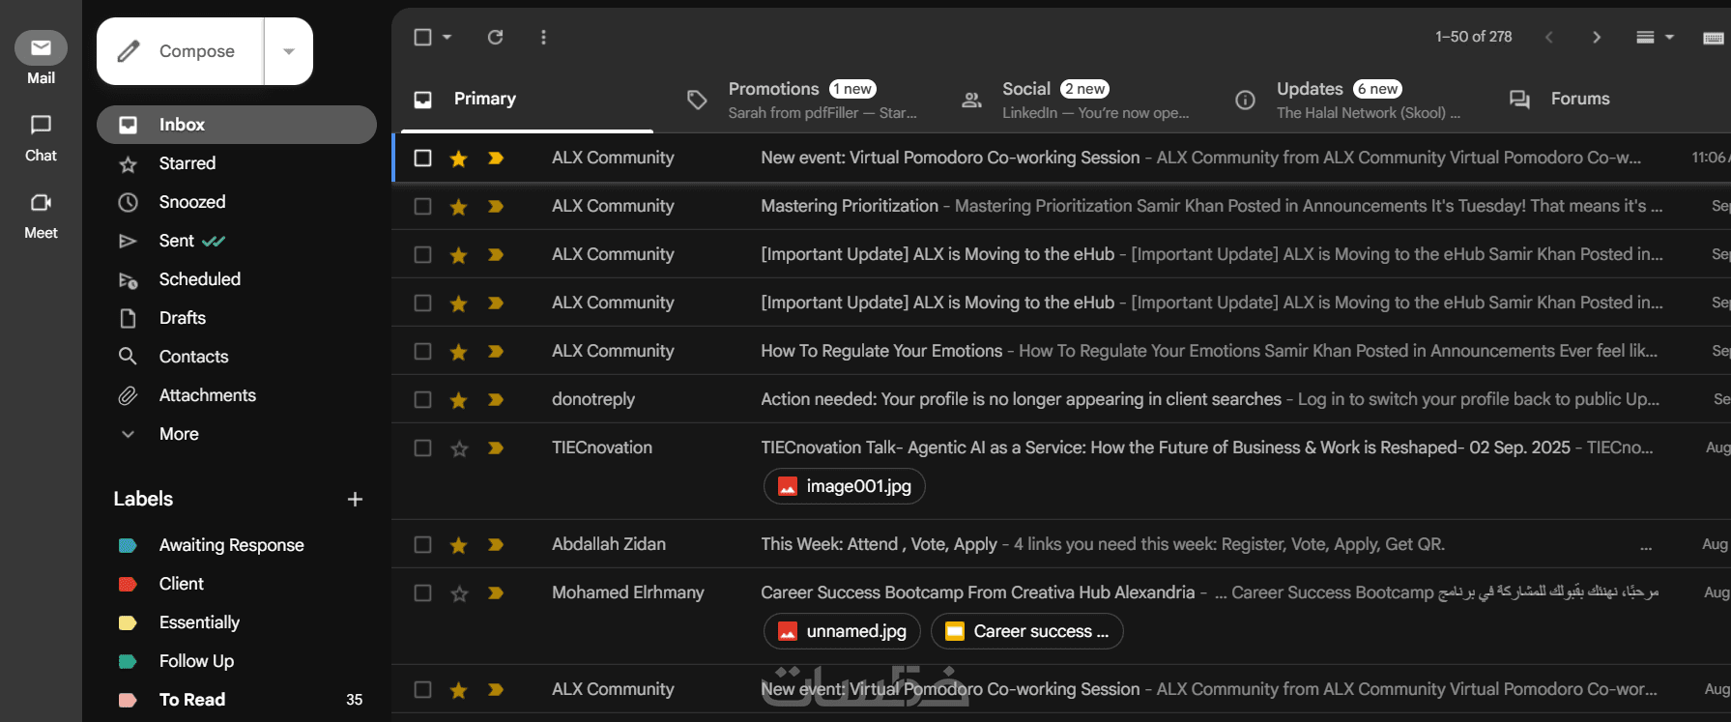Toggle importance marker on donotreply email
Viewport: 1731px width, 722px height.
pos(496,399)
